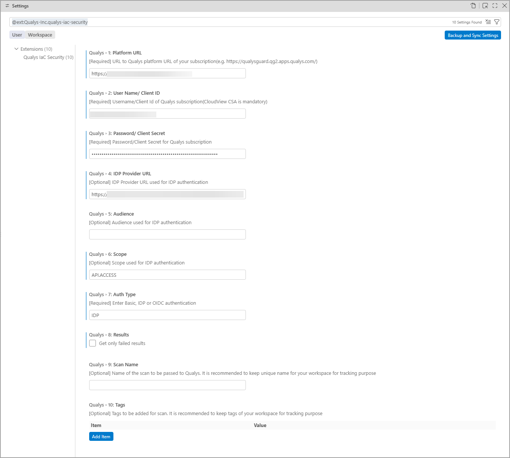Click the 'Qualys › 8: Results' heading
This screenshot has height=458, width=510.
click(109, 335)
